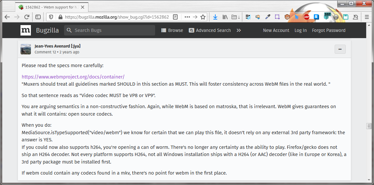
Task: Click the Go arrow in the address bar
Action: (x=195, y=17)
